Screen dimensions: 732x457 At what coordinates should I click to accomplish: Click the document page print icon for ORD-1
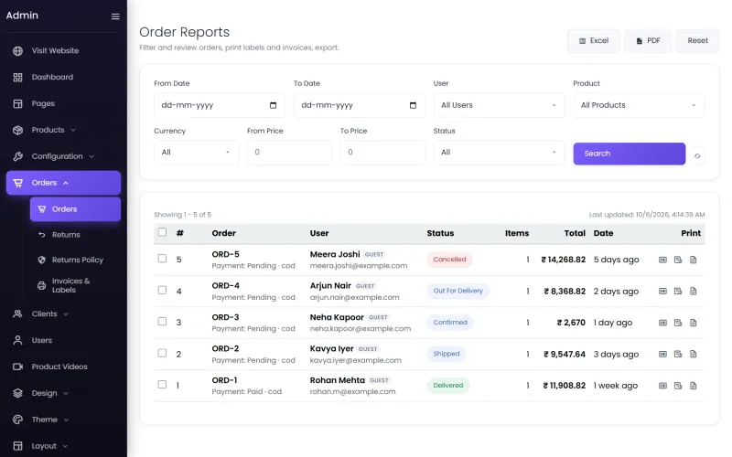click(x=694, y=386)
